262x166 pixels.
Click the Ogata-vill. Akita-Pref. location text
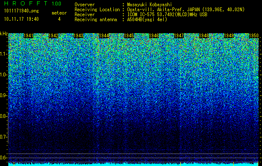(186, 10)
